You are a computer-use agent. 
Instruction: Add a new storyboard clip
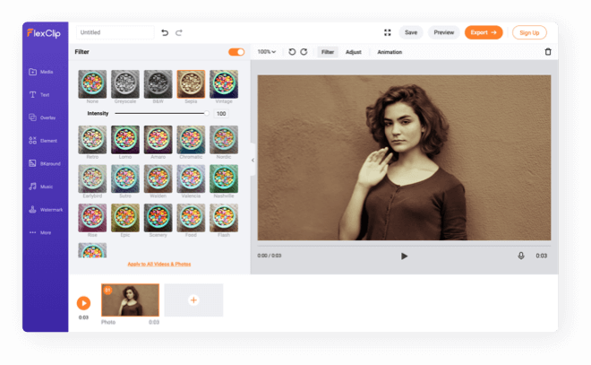click(193, 300)
